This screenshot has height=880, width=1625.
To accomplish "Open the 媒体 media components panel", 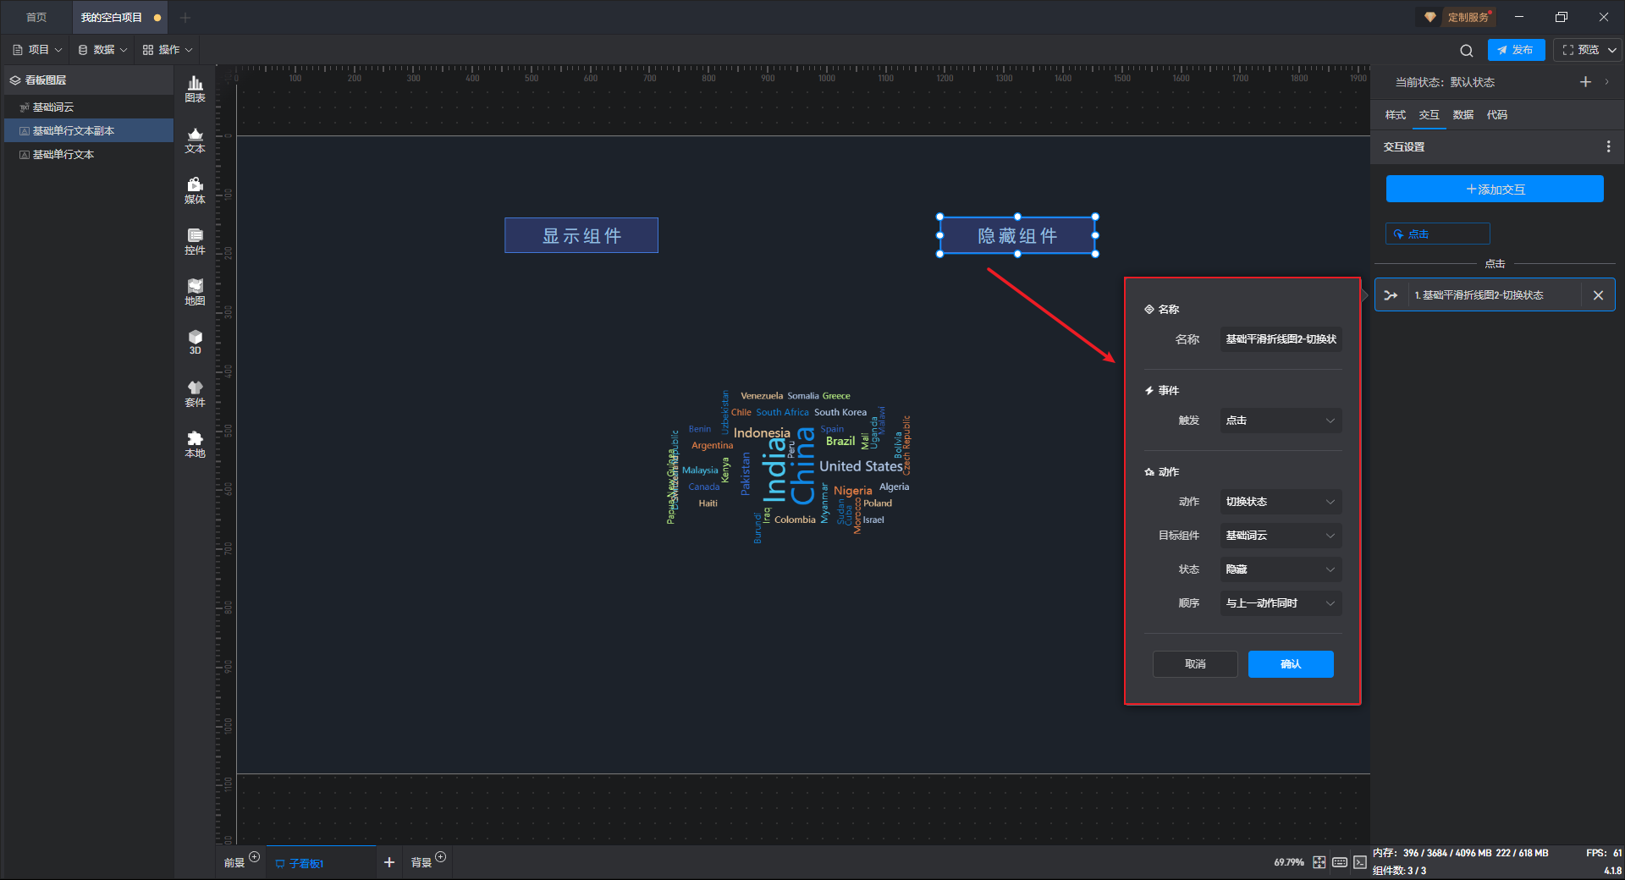I will pos(195,190).
